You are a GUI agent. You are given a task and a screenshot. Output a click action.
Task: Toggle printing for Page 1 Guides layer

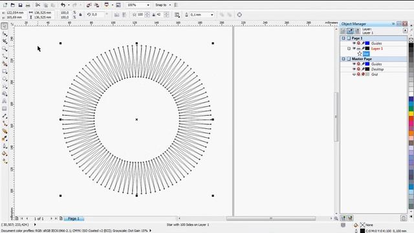click(x=358, y=43)
